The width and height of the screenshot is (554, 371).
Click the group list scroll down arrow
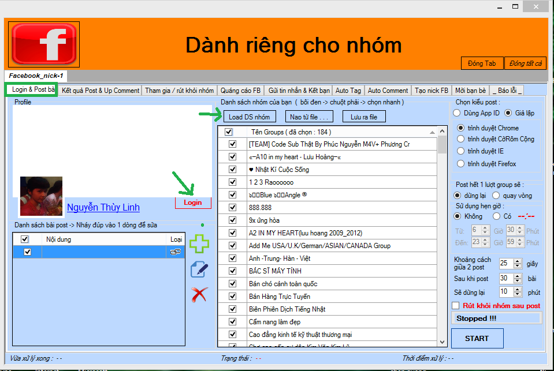(x=442, y=342)
